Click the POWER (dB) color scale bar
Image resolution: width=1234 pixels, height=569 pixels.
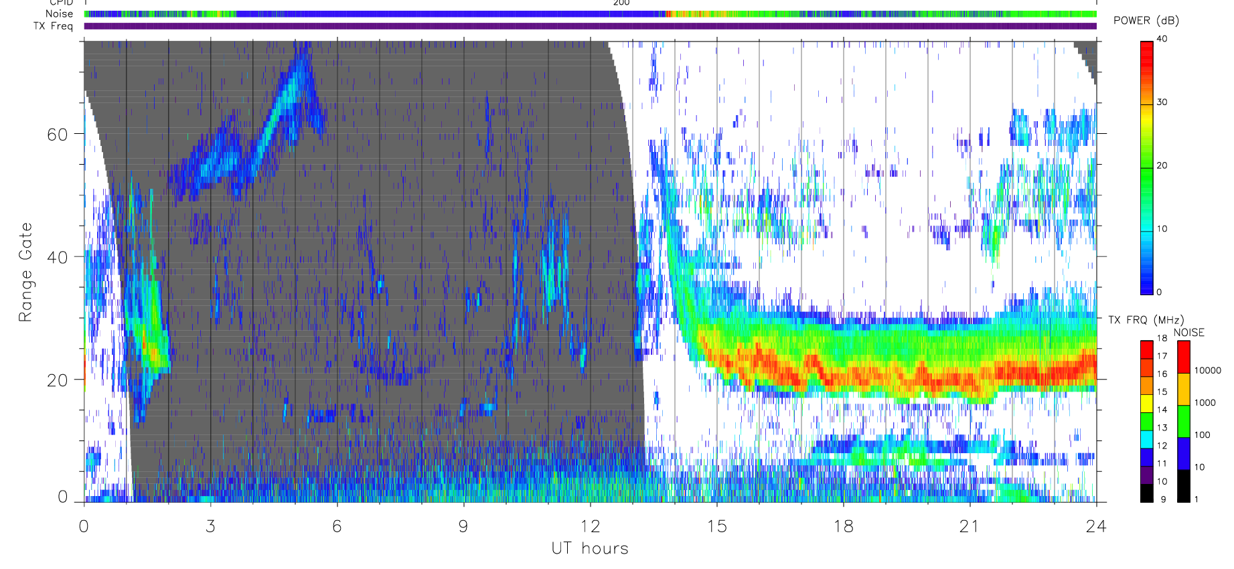tap(1147, 168)
